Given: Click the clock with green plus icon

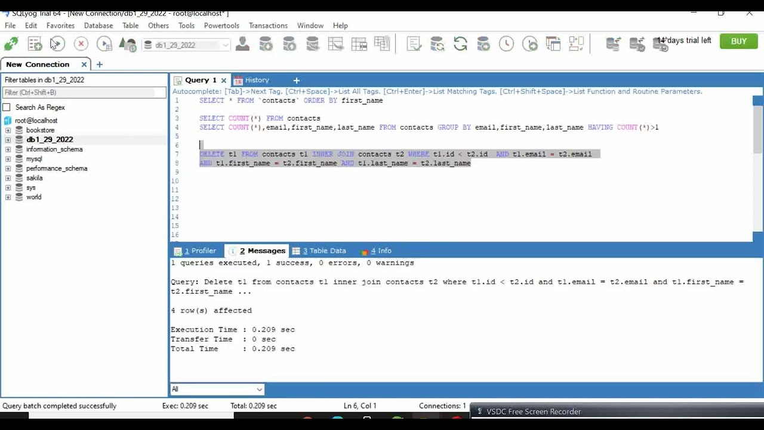Looking at the screenshot, I should [x=529, y=44].
